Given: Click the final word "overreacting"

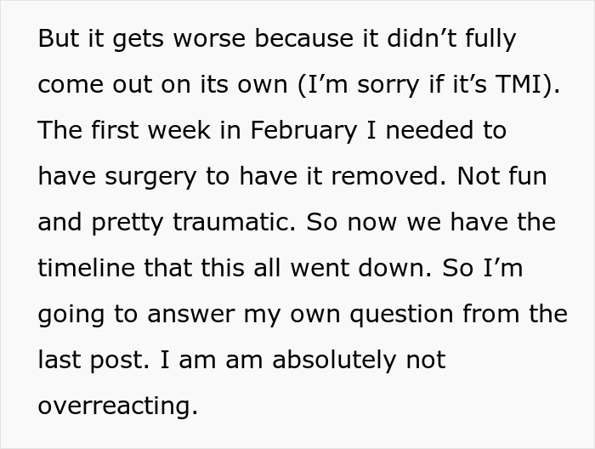Looking at the screenshot, I should (x=116, y=406).
